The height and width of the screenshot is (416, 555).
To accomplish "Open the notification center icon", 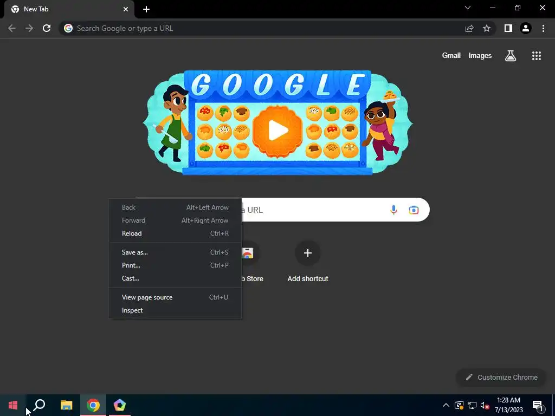I will click(538, 405).
